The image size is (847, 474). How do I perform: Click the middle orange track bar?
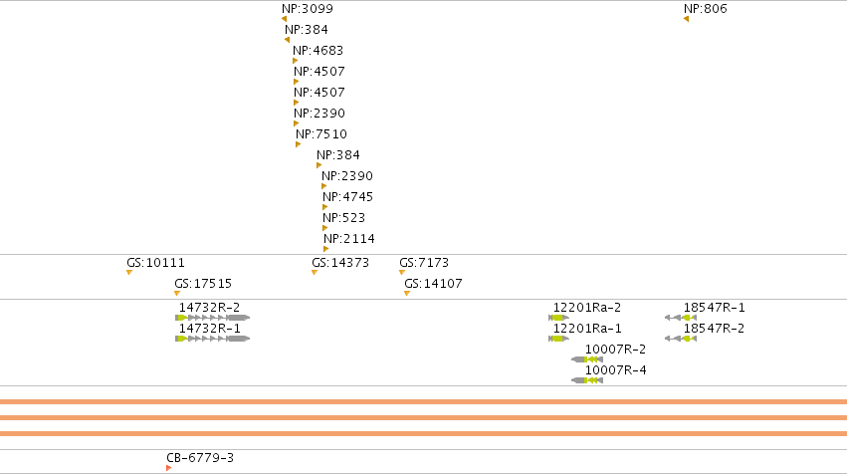[424, 418]
